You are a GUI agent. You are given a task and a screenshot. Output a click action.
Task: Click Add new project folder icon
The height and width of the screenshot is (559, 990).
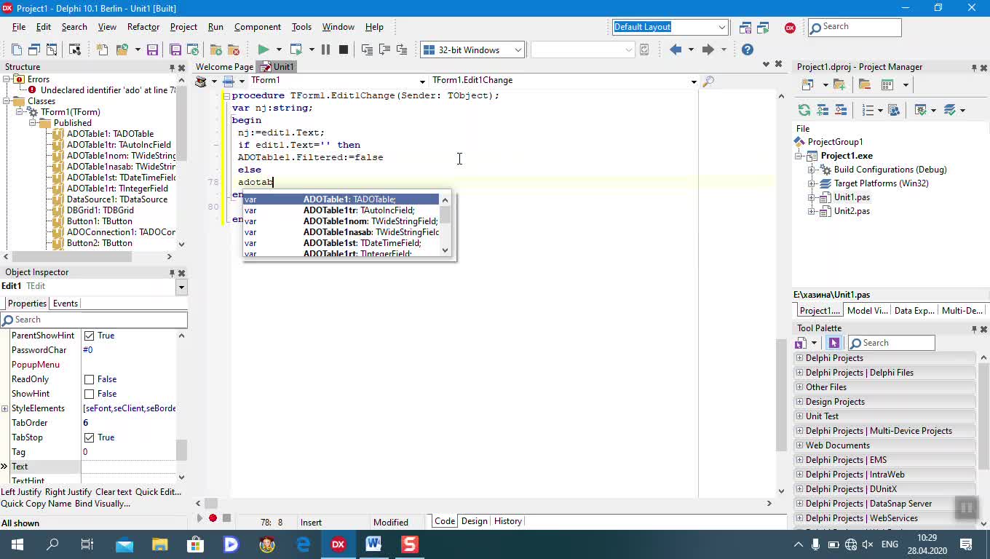coord(839,84)
